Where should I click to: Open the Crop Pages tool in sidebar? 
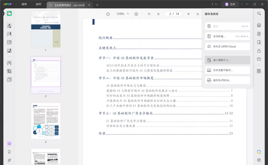click(9, 71)
